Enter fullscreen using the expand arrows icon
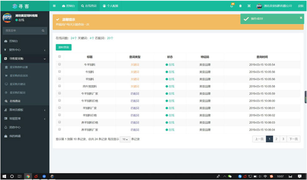Screen dimensions: 307x180 click(249, 6)
